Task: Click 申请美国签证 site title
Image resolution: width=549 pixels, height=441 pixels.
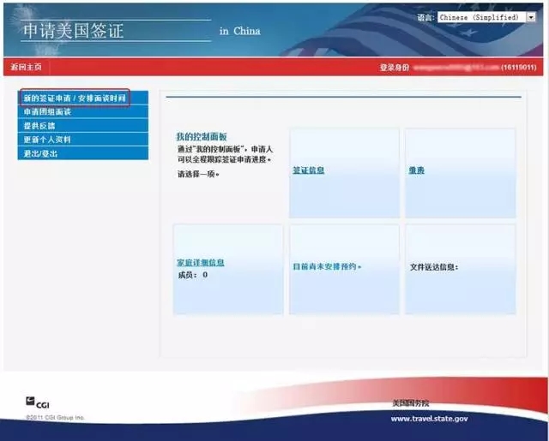Action: click(x=74, y=31)
